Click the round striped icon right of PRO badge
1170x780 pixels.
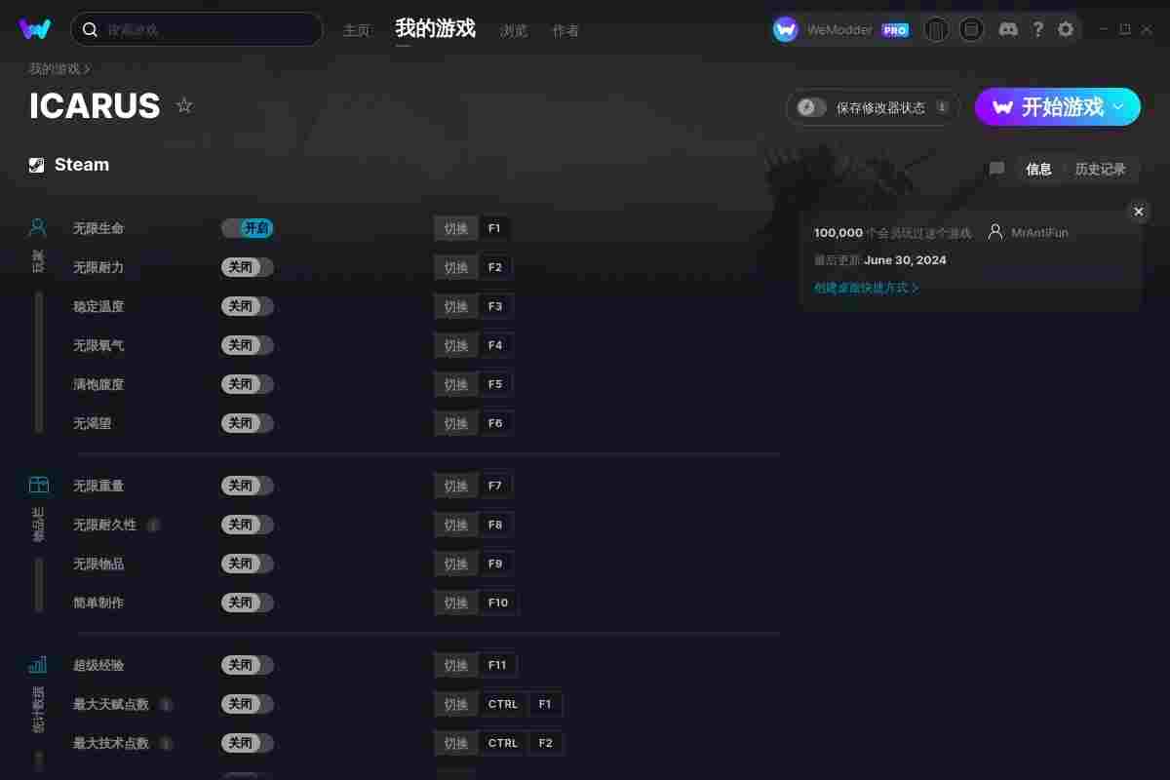coord(936,29)
